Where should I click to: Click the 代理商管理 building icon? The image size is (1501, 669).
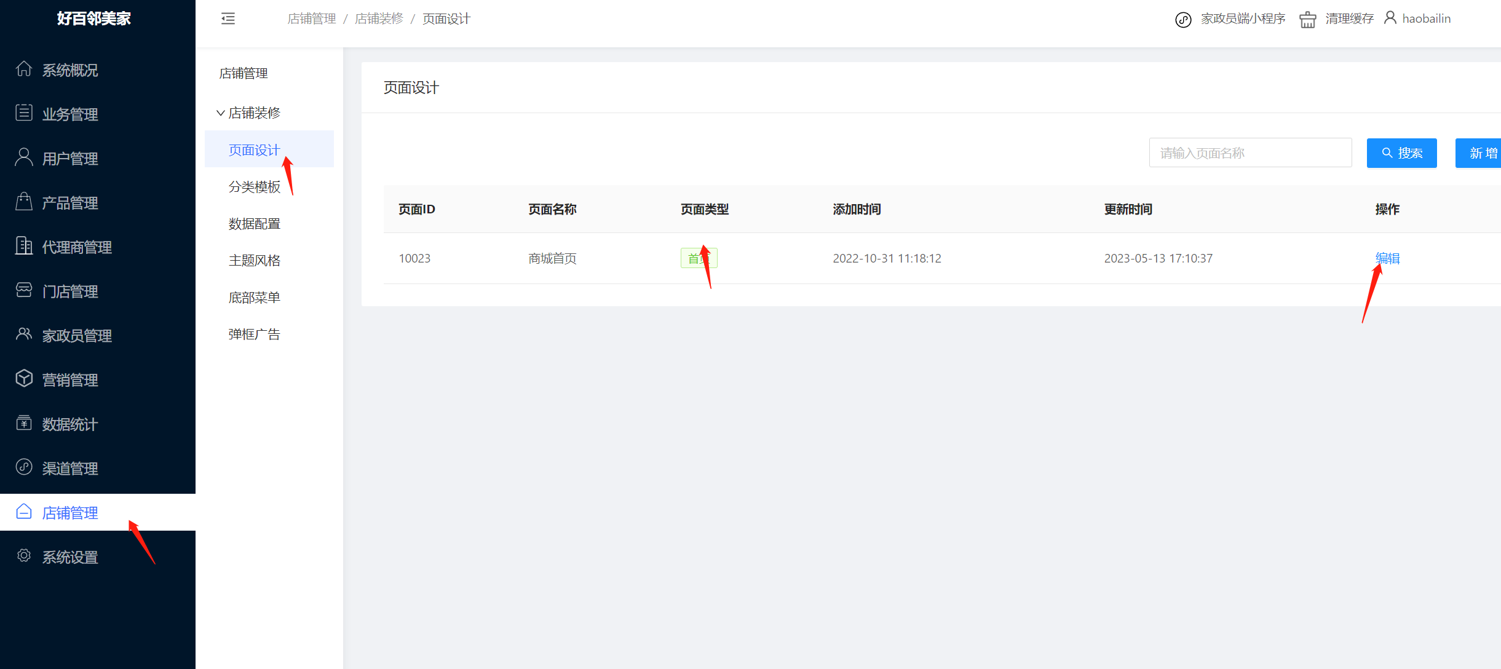tap(24, 246)
